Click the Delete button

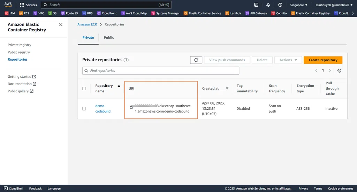pyautogui.click(x=262, y=60)
